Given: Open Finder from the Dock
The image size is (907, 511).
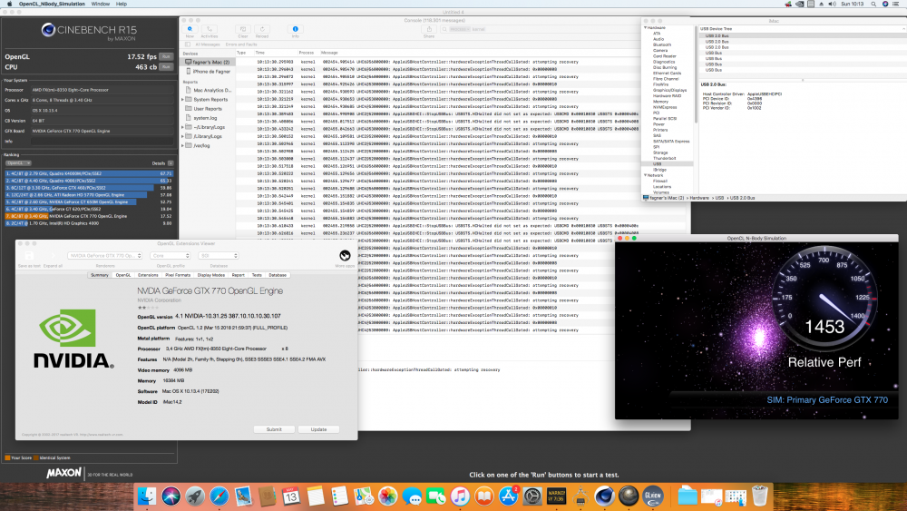Looking at the screenshot, I should point(147,496).
